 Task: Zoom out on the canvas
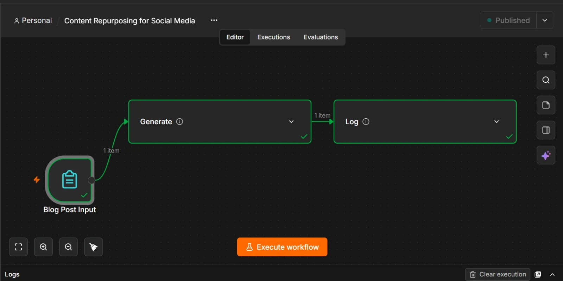(x=69, y=247)
